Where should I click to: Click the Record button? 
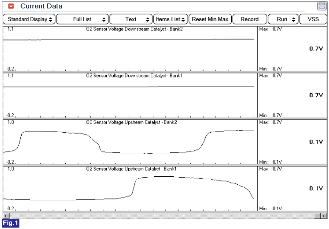[250, 19]
